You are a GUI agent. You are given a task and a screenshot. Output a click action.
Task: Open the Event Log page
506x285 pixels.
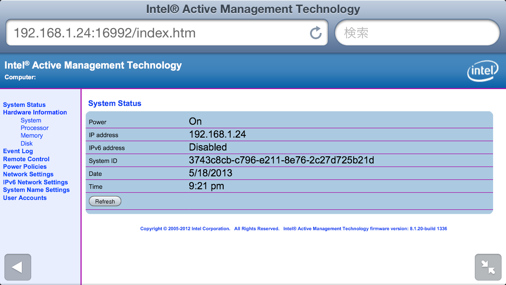(18, 151)
